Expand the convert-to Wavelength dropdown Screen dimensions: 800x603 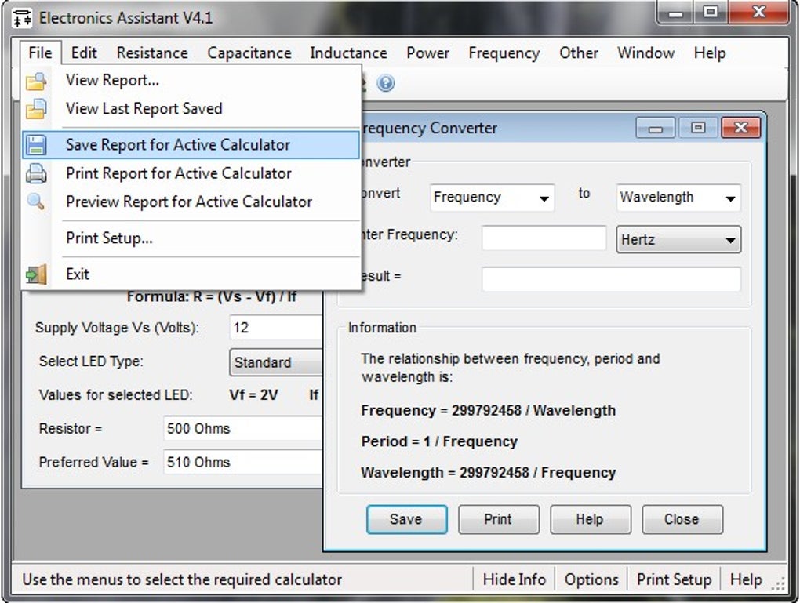click(678, 198)
